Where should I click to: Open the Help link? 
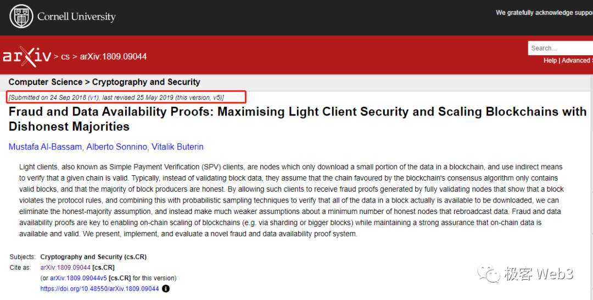coord(550,61)
